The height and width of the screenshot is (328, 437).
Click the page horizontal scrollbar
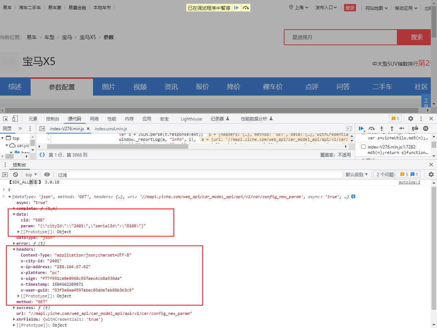point(212,110)
